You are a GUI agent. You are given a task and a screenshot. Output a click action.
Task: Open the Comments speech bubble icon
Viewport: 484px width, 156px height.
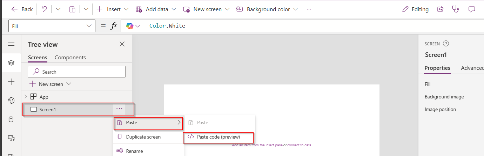[472, 9]
